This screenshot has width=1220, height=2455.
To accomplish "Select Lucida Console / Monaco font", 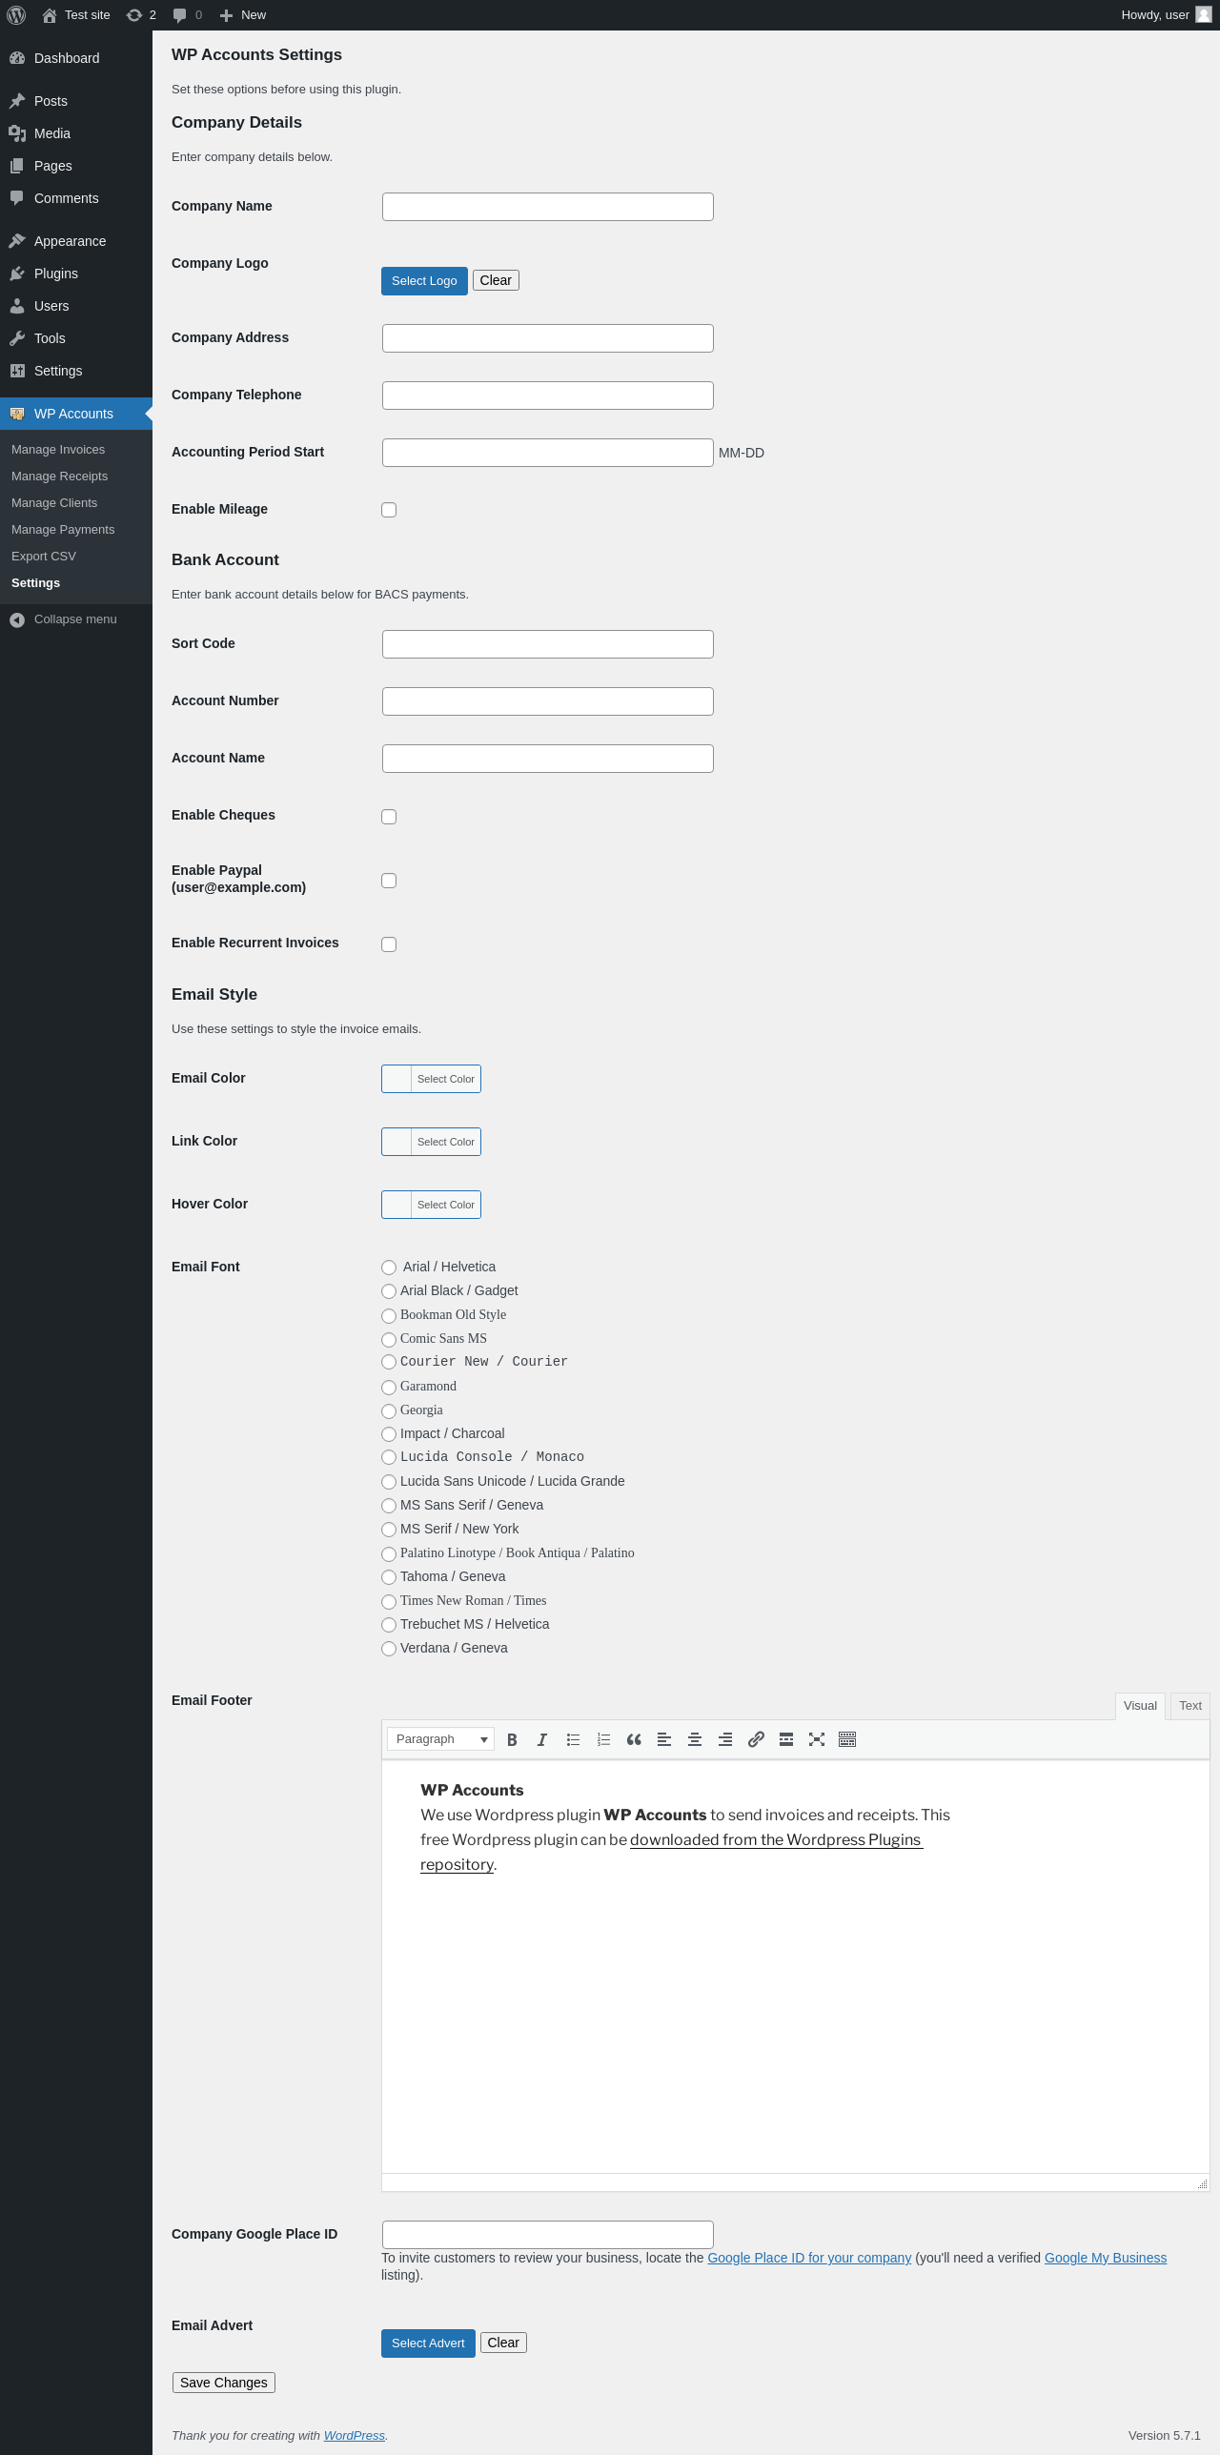I will [389, 1457].
